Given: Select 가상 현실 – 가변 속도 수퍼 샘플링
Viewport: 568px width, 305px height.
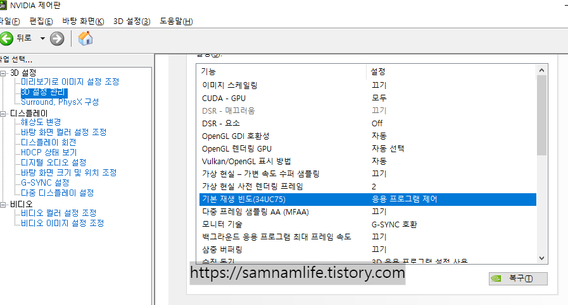Looking at the screenshot, I should coord(368,174).
